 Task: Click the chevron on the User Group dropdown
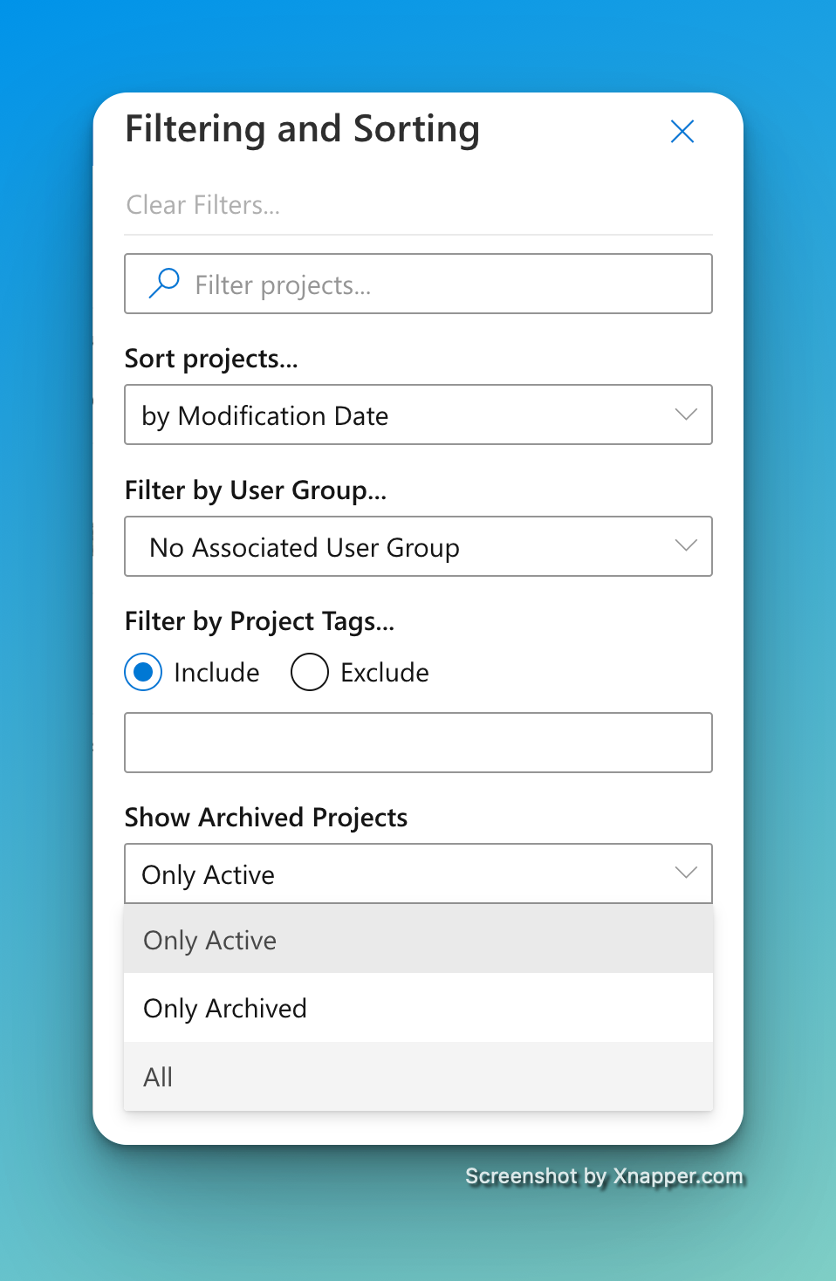(686, 545)
